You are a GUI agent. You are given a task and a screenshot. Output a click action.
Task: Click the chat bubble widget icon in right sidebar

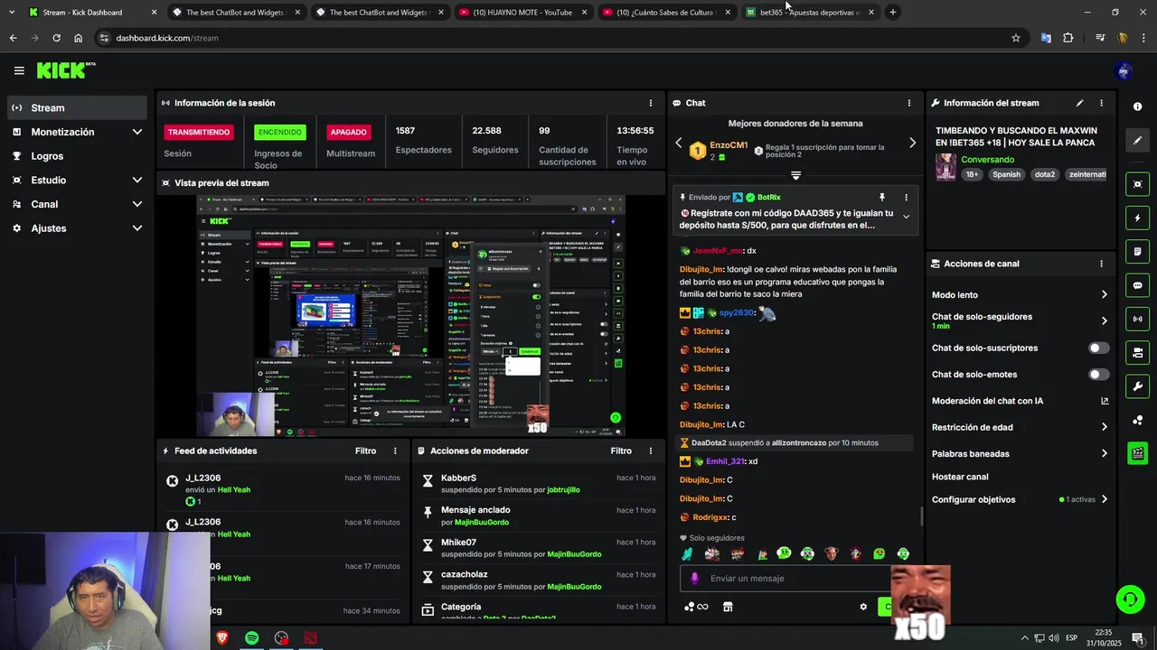click(x=1137, y=285)
